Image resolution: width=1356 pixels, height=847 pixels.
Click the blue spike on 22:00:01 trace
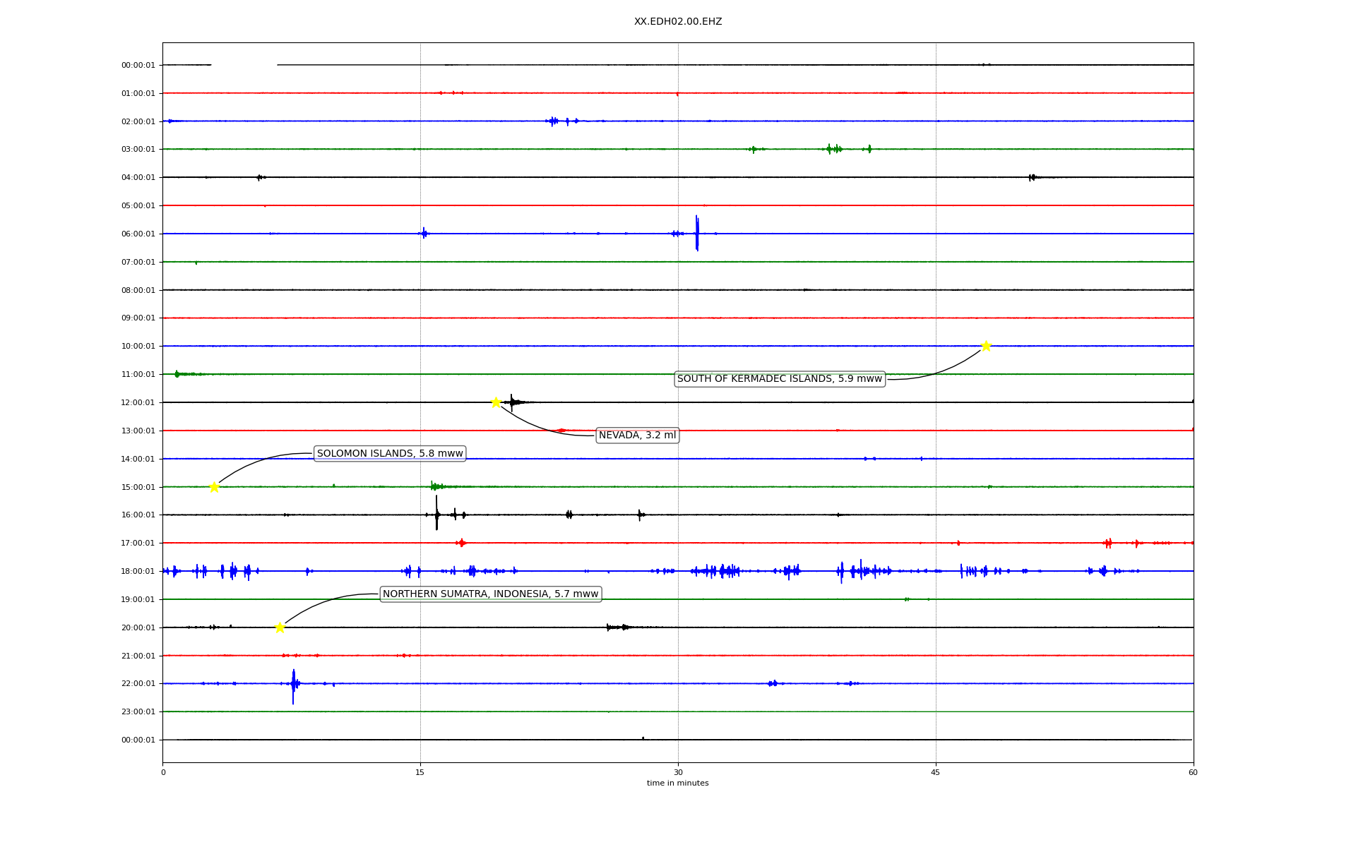[x=293, y=685]
